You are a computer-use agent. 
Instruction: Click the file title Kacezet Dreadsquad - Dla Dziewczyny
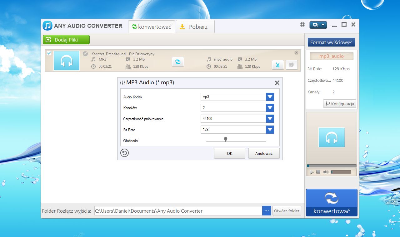point(123,54)
